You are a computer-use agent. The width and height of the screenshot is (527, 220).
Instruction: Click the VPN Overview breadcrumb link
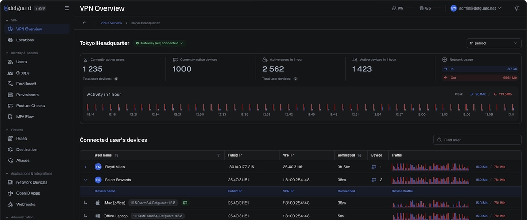tap(111, 23)
